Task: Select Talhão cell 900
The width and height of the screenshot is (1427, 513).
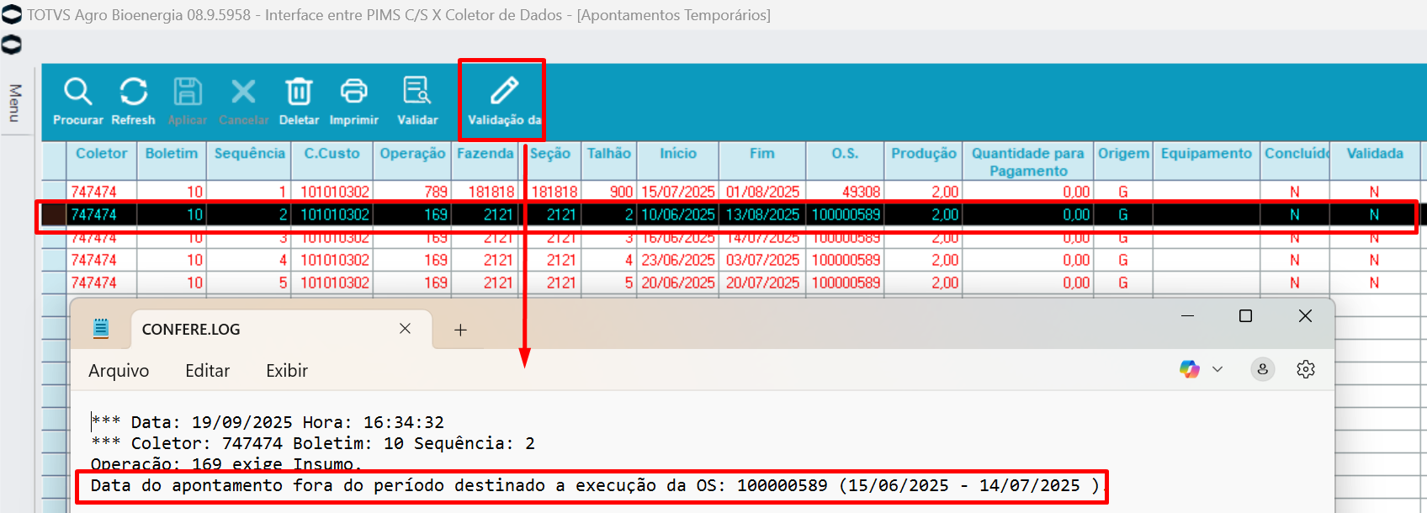Action: [x=608, y=192]
